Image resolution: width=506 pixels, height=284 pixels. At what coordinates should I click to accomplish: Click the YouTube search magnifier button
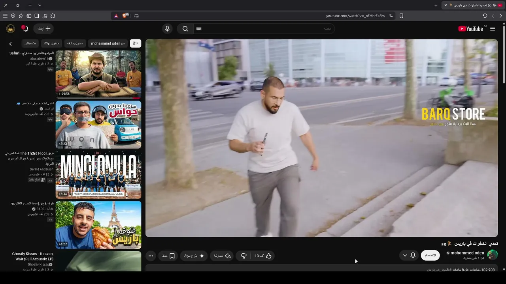point(185,29)
